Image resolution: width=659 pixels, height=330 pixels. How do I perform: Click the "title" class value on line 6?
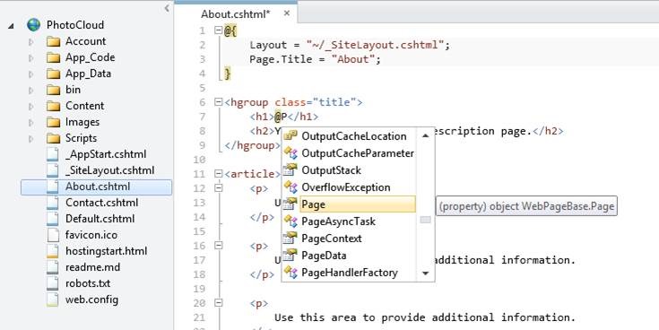pyautogui.click(x=335, y=102)
